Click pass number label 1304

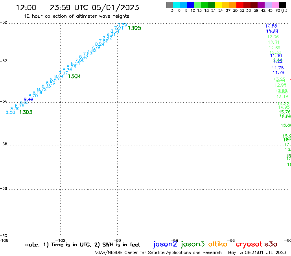(75, 76)
